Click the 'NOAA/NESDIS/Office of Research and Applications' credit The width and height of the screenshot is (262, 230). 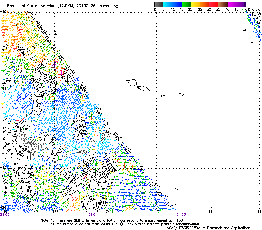tap(209, 228)
